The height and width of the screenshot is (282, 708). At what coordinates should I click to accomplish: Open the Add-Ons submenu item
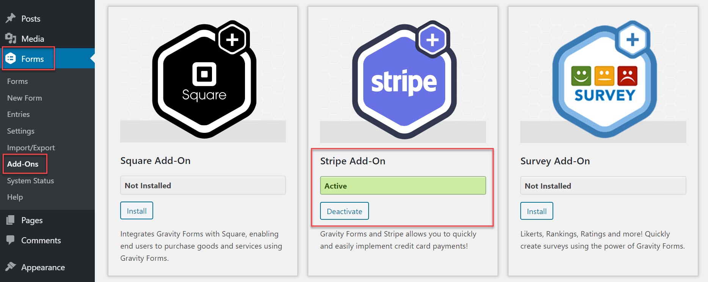(x=23, y=164)
